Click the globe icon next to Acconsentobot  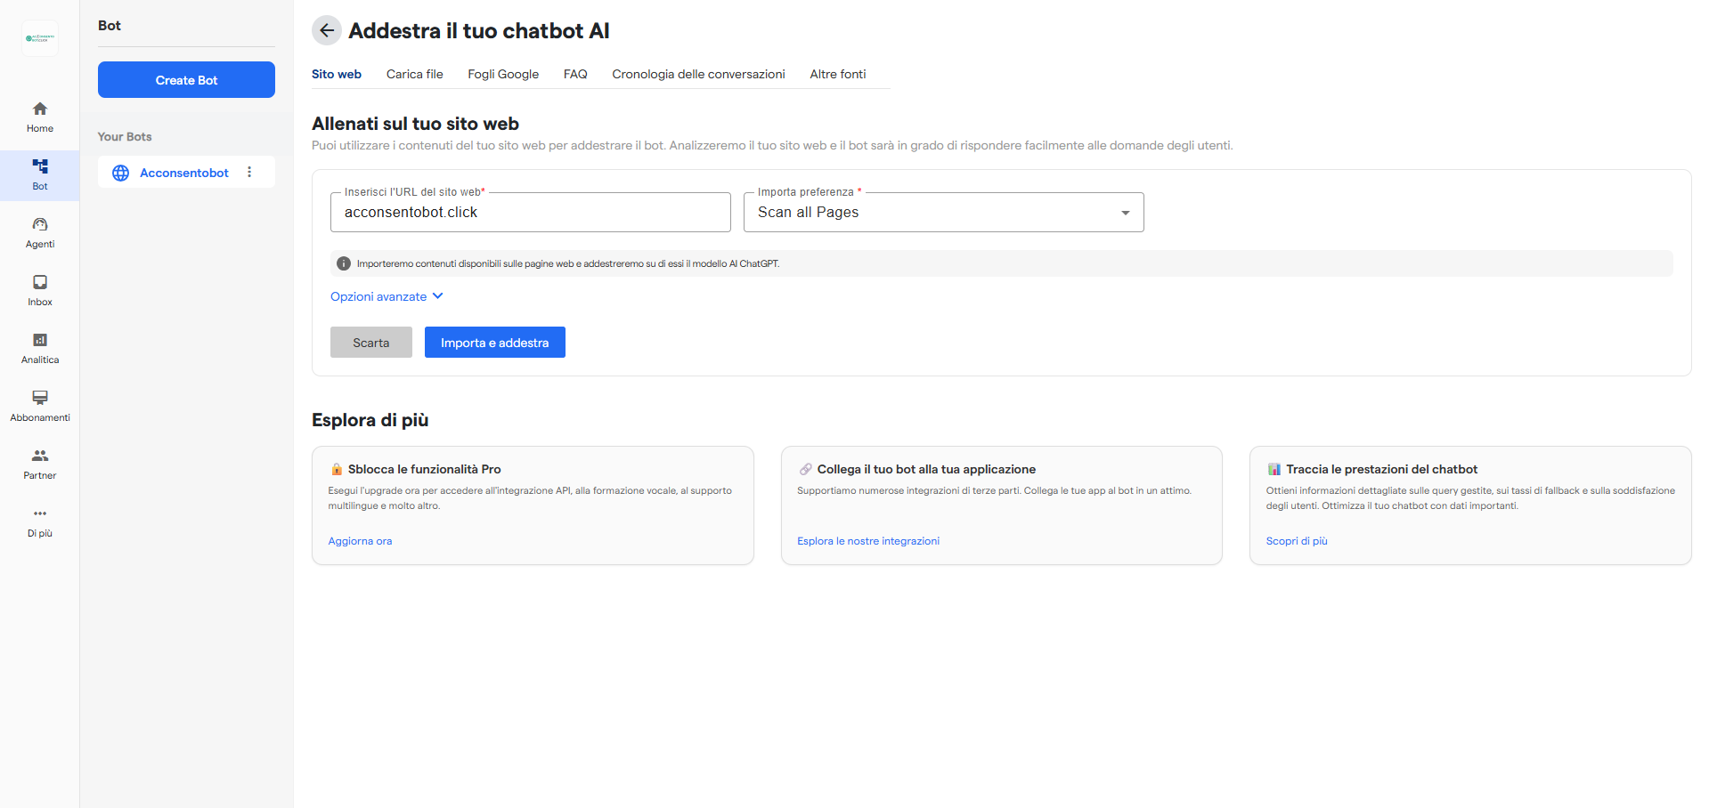tap(120, 173)
